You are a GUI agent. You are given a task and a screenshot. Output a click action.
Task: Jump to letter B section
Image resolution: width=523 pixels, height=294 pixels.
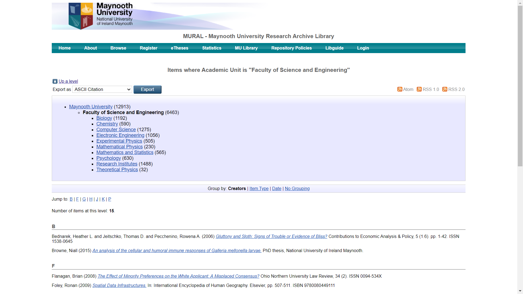71,199
